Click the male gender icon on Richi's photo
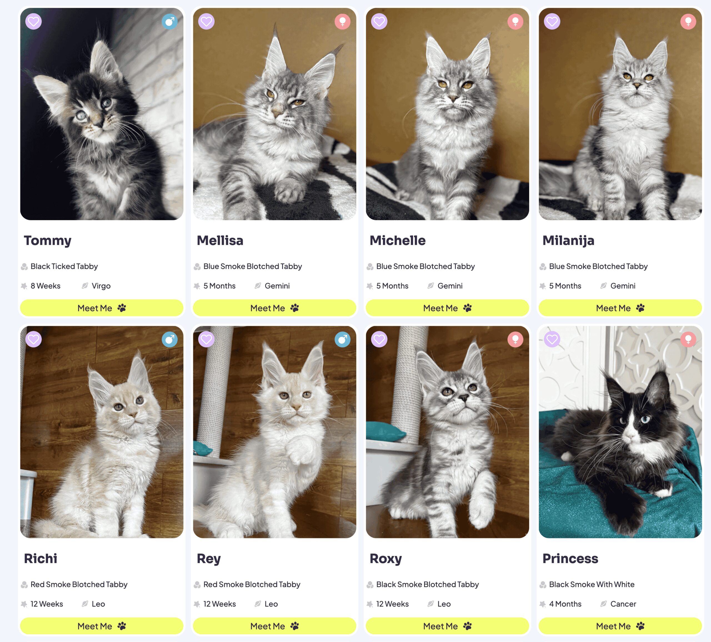This screenshot has width=711, height=642. coord(170,339)
